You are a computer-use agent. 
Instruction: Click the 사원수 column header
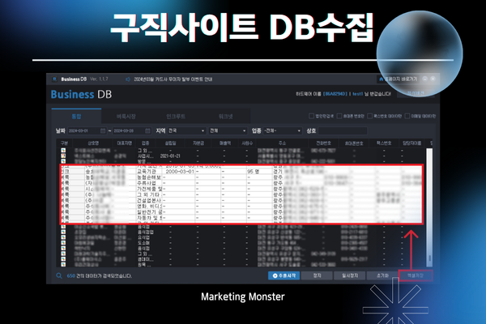(x=247, y=143)
